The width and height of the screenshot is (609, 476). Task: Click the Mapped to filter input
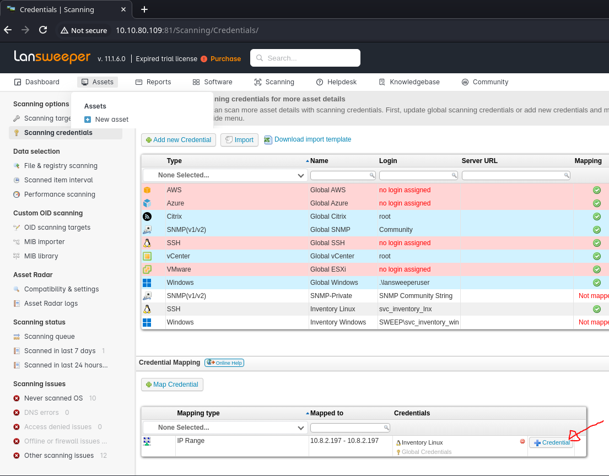[x=350, y=428]
